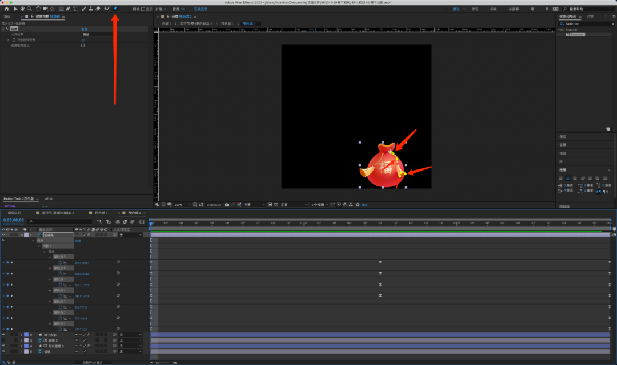The height and width of the screenshot is (365, 617).
Task: Choose the Pen tool in toolbar
Action: (68, 9)
